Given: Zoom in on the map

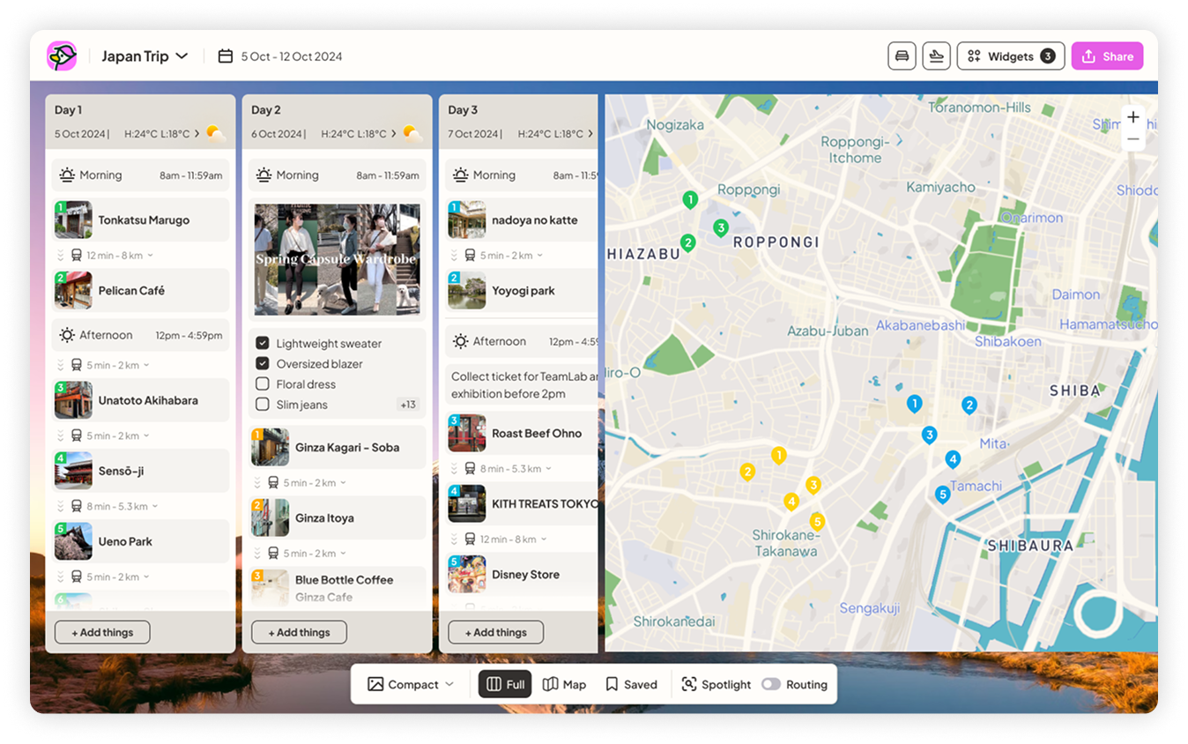Looking at the screenshot, I should pyautogui.click(x=1132, y=117).
